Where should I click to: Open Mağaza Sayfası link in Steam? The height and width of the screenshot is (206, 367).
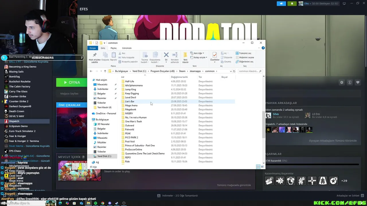tap(69, 94)
